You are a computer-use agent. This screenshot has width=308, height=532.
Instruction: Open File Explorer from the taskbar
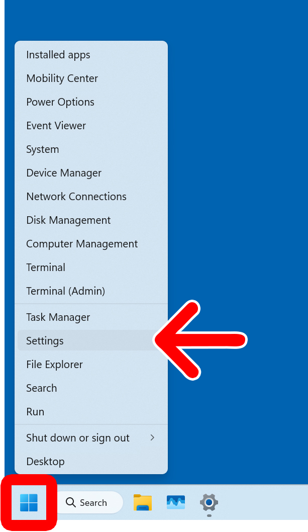click(x=142, y=502)
